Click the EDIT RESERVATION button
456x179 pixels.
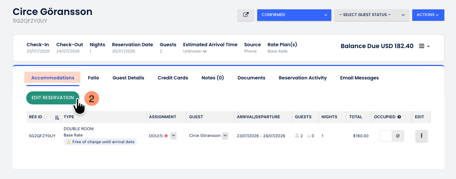click(53, 98)
